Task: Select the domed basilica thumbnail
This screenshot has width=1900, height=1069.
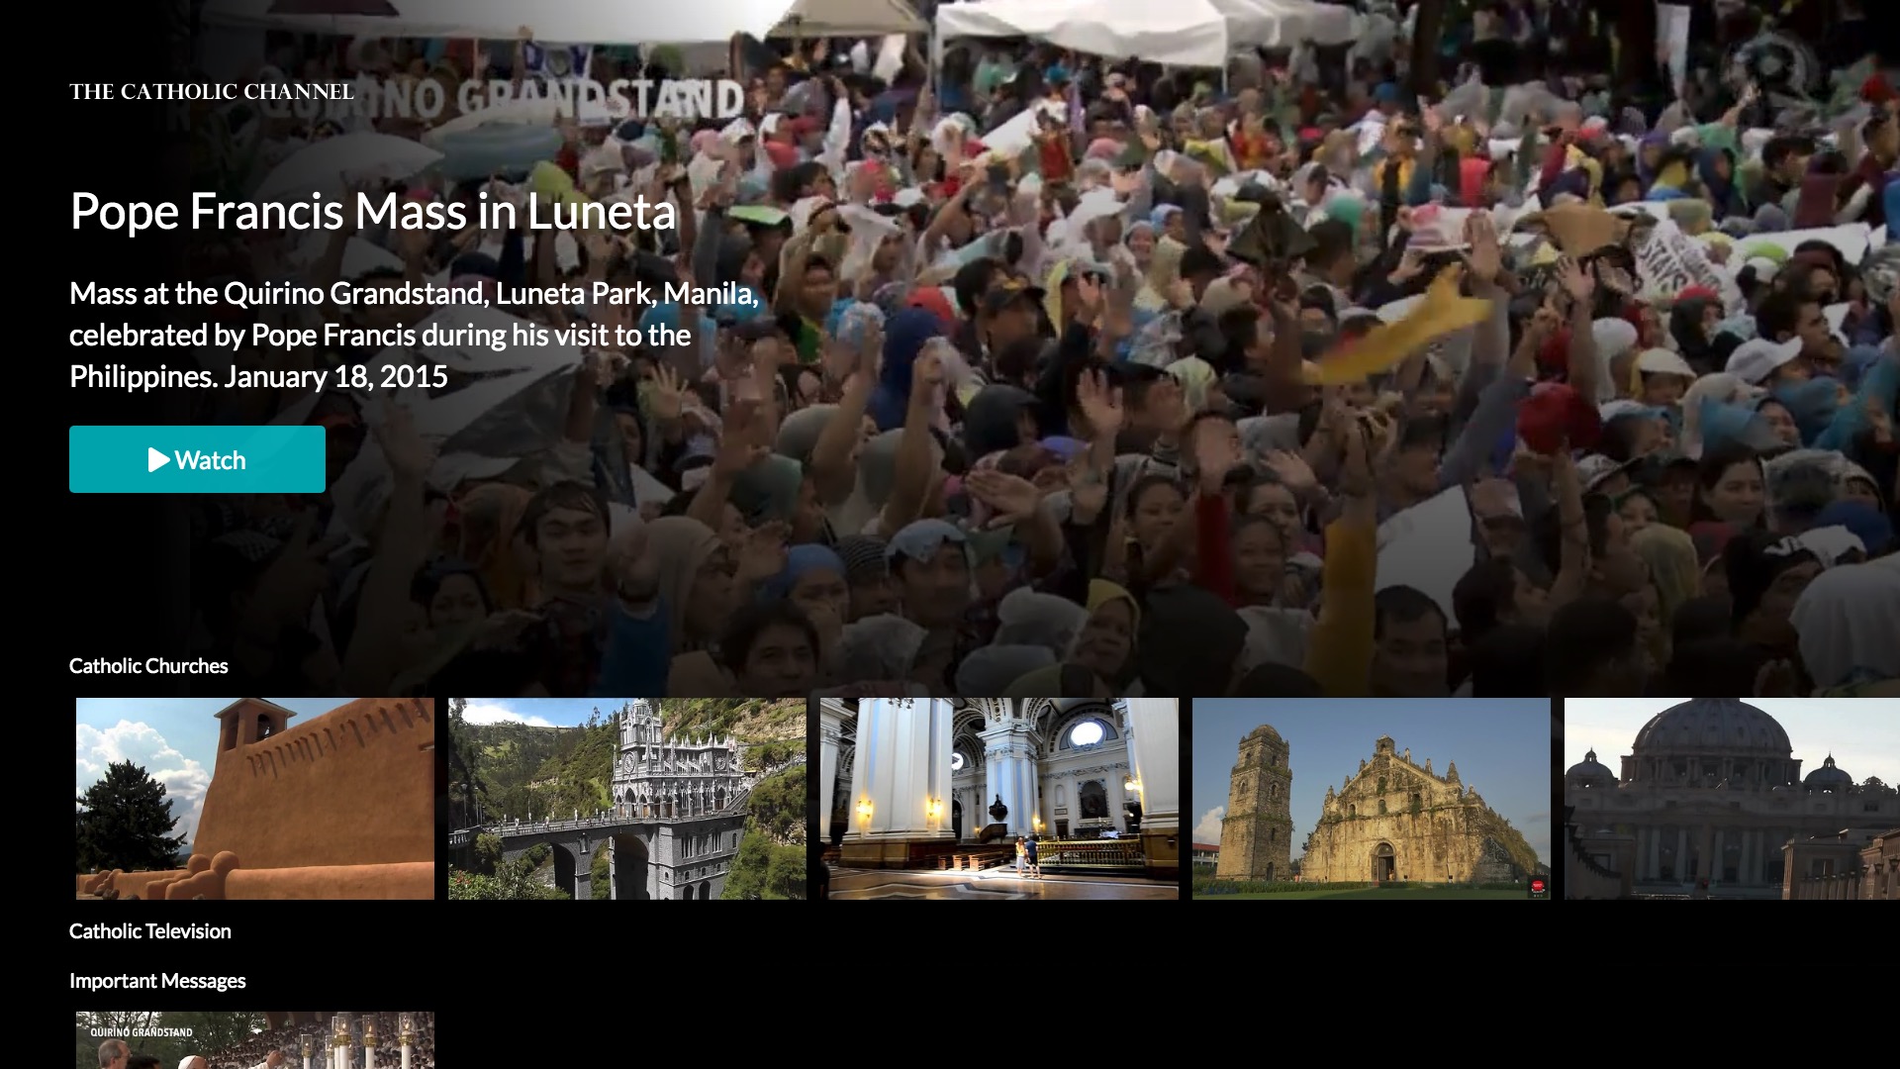Action: 1732,799
